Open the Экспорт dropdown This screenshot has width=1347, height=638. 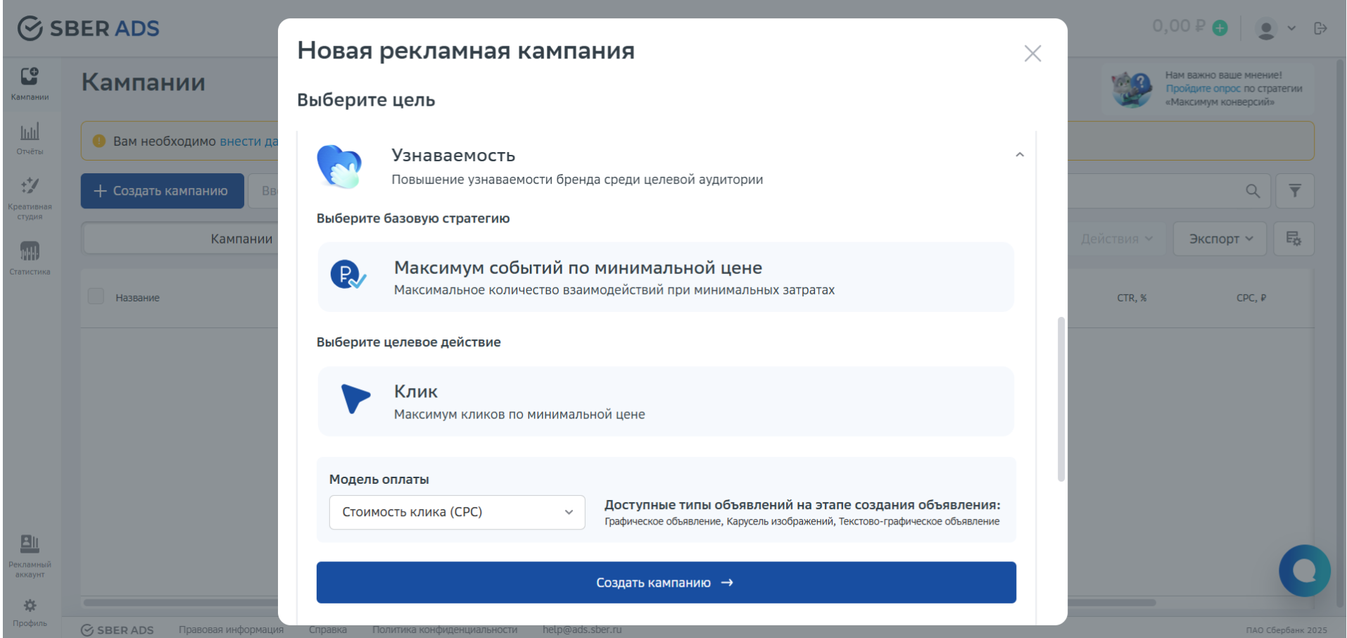coord(1219,238)
